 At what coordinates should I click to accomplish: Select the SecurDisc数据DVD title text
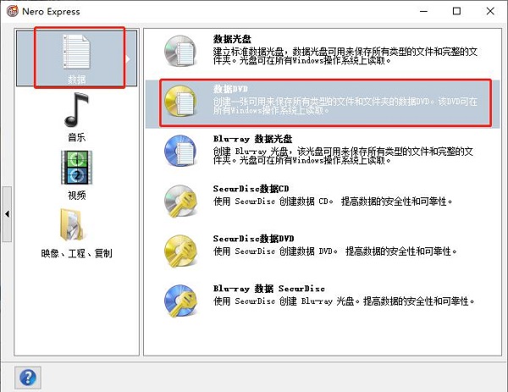253,239
